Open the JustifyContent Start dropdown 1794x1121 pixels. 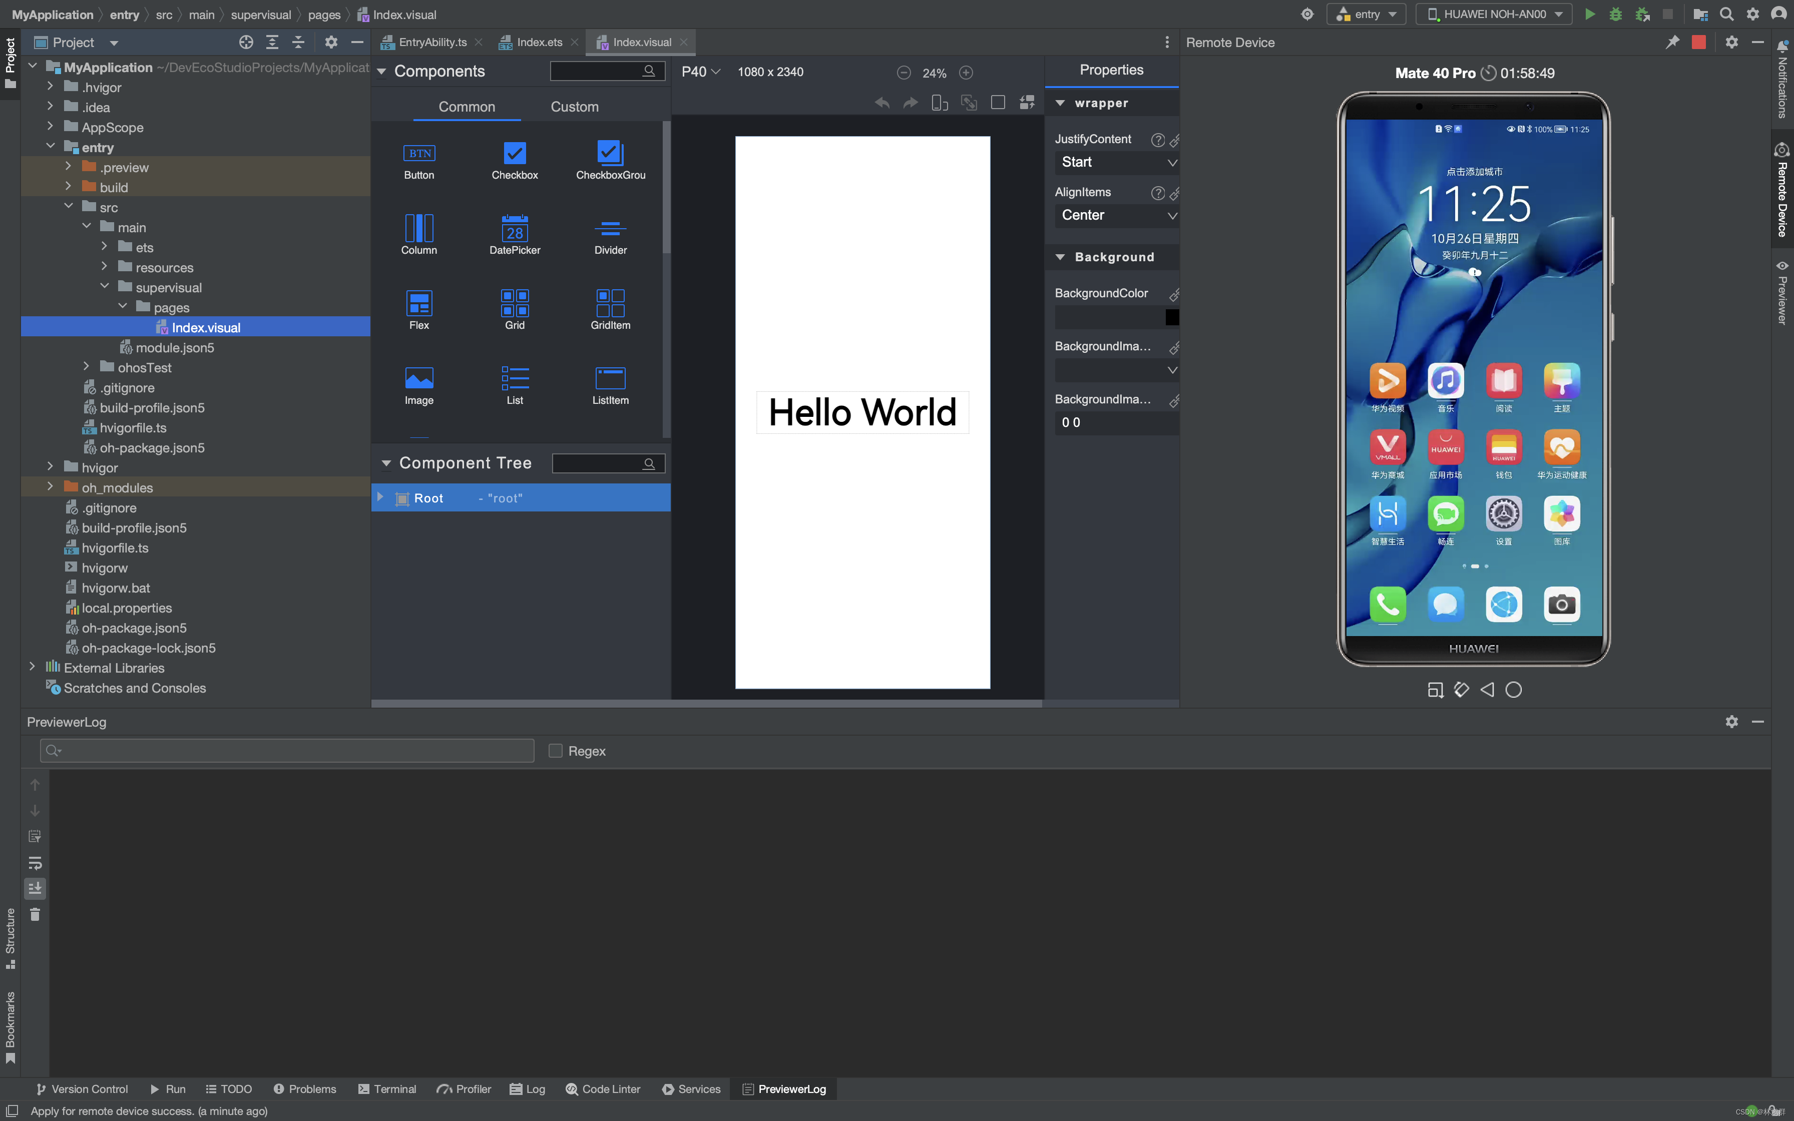[1116, 162]
